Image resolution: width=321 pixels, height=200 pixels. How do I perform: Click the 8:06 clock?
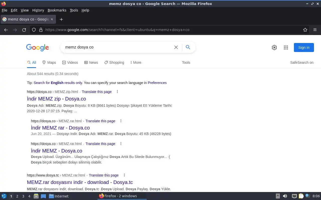tap(316, 196)
